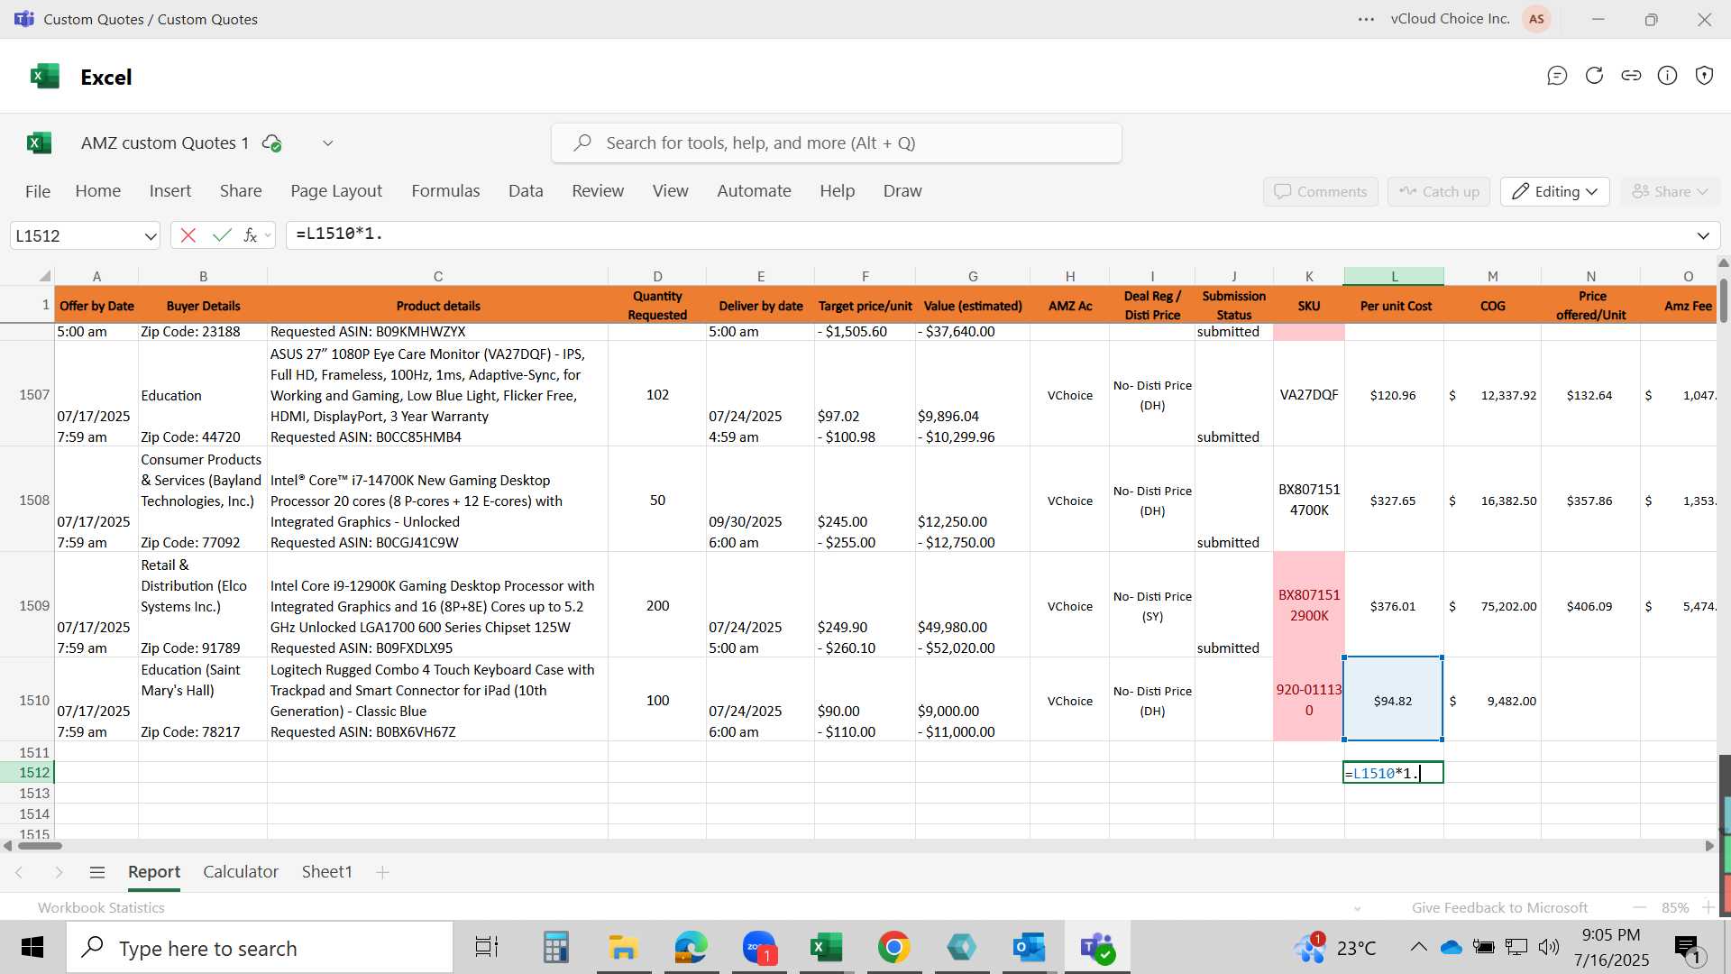This screenshot has width=1731, height=974.
Task: Open Google Chrome from the taskbar
Action: tap(893, 948)
